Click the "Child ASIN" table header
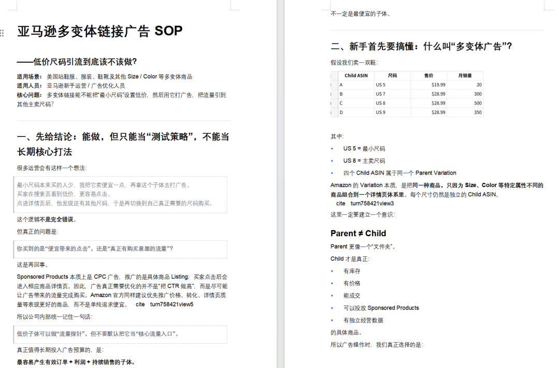This screenshot has height=368, width=559. [356, 75]
